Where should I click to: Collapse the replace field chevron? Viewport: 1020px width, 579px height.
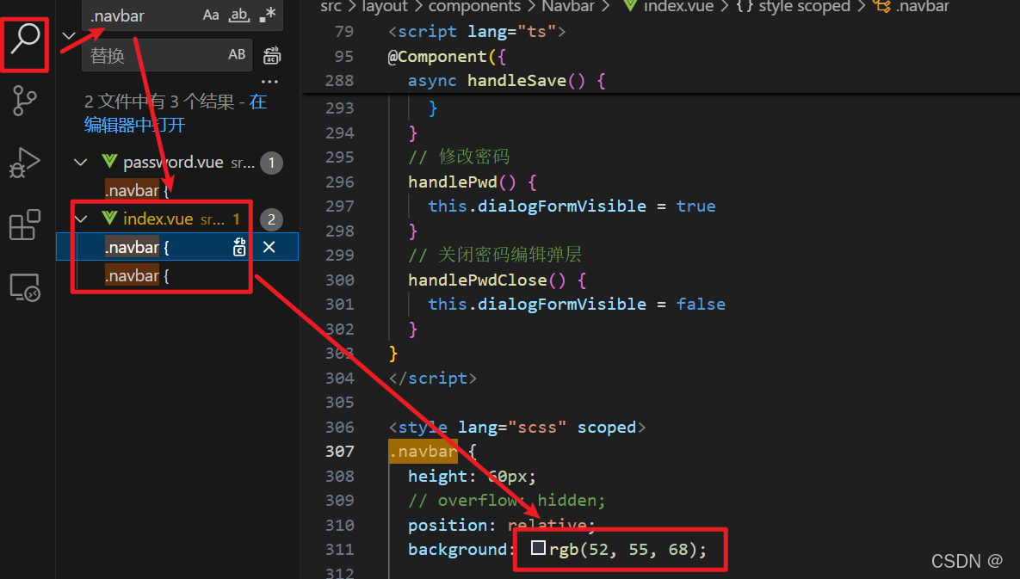click(x=68, y=35)
